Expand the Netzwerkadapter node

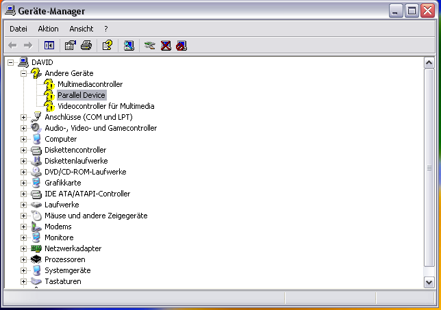(x=24, y=248)
